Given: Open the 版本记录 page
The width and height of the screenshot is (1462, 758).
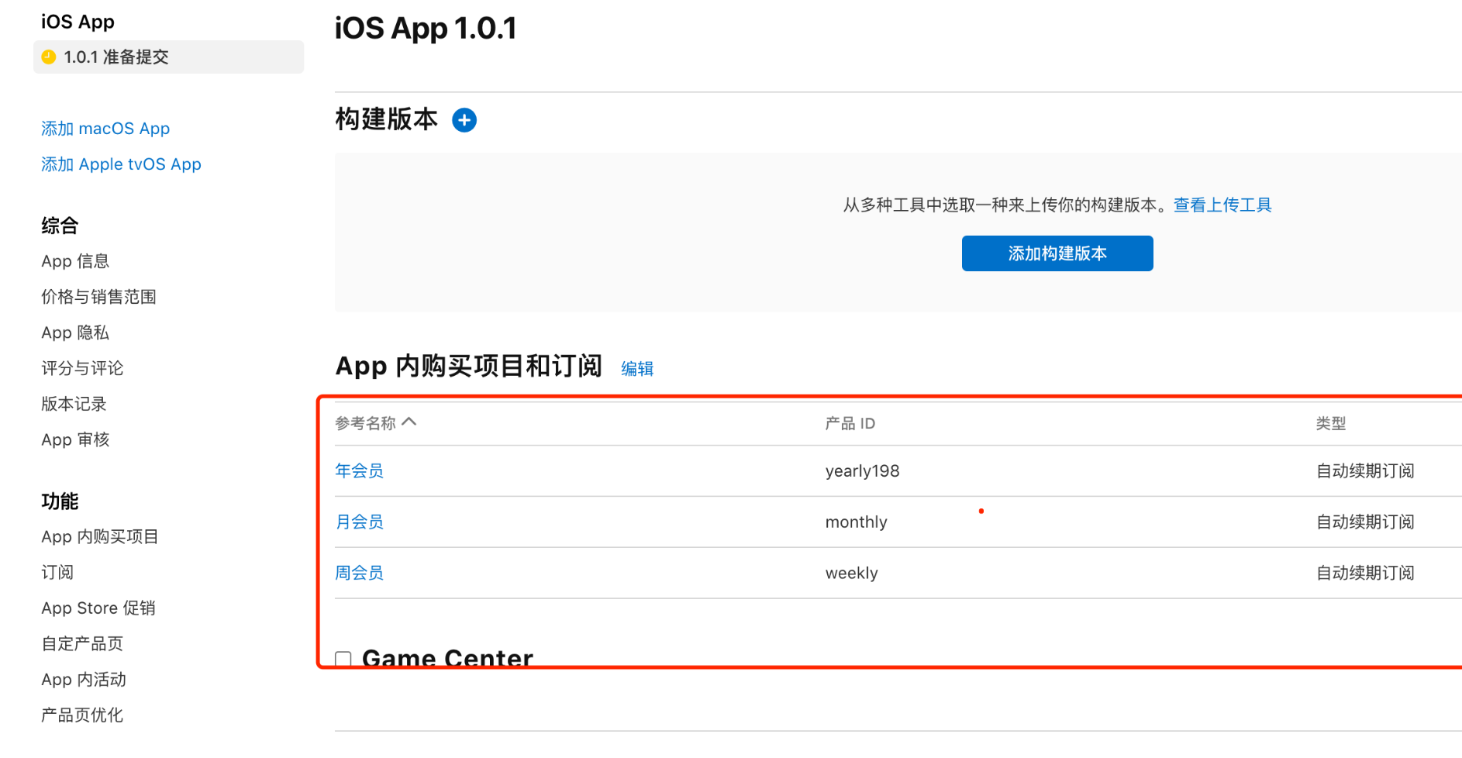Looking at the screenshot, I should tap(73, 404).
